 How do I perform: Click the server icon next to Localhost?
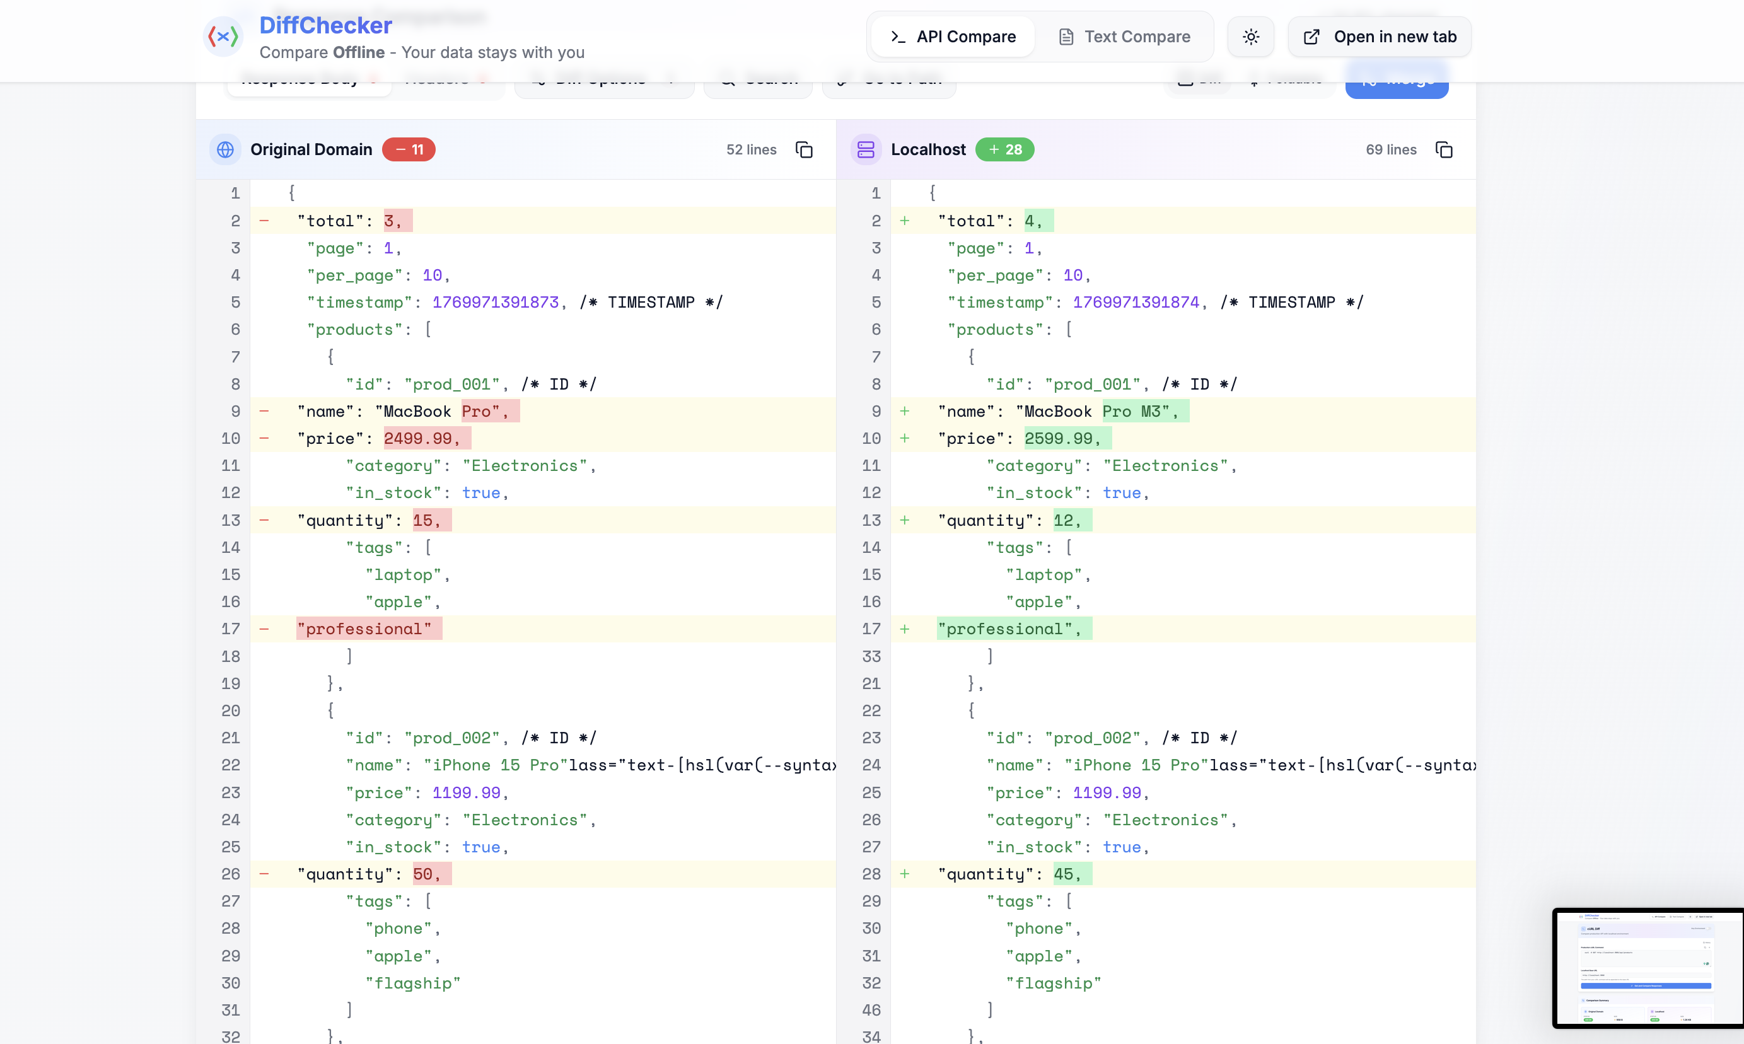click(866, 149)
